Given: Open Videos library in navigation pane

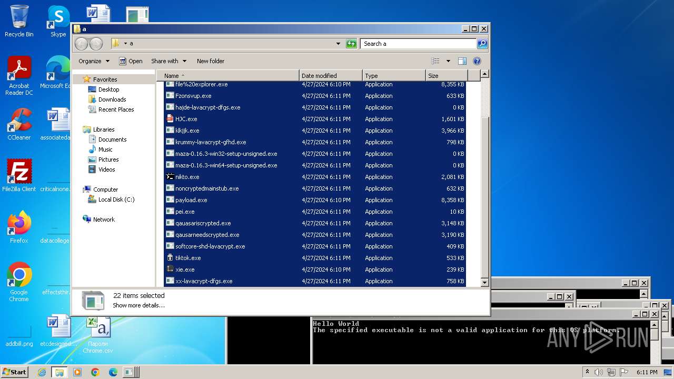Looking at the screenshot, I should [106, 169].
